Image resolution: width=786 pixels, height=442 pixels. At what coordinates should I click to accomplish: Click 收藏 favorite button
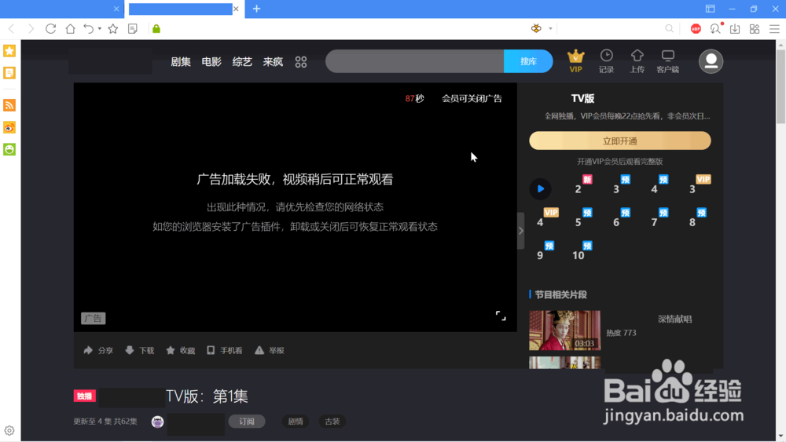coord(181,350)
